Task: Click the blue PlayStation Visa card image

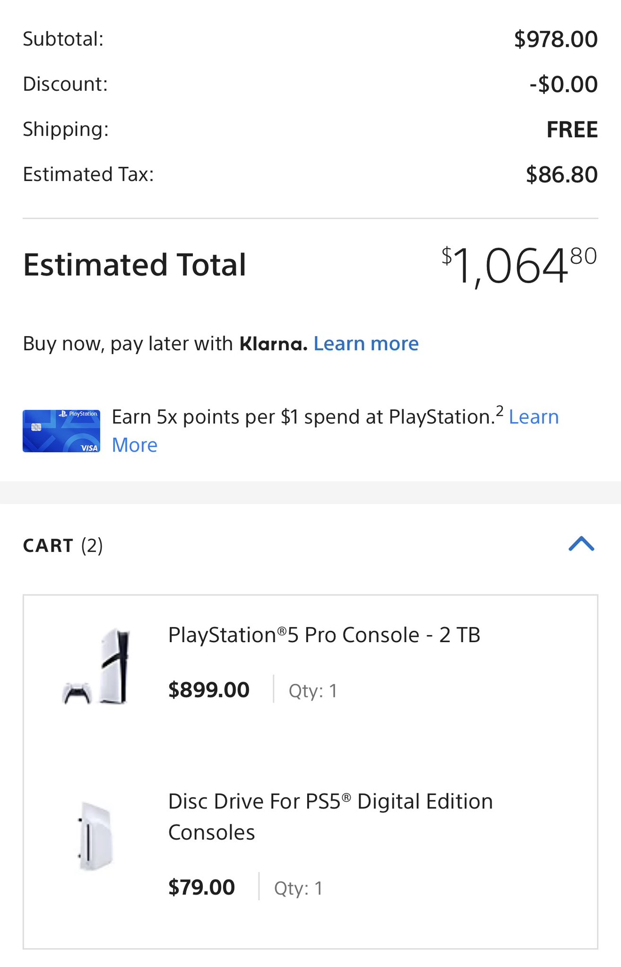Action: coord(61,431)
